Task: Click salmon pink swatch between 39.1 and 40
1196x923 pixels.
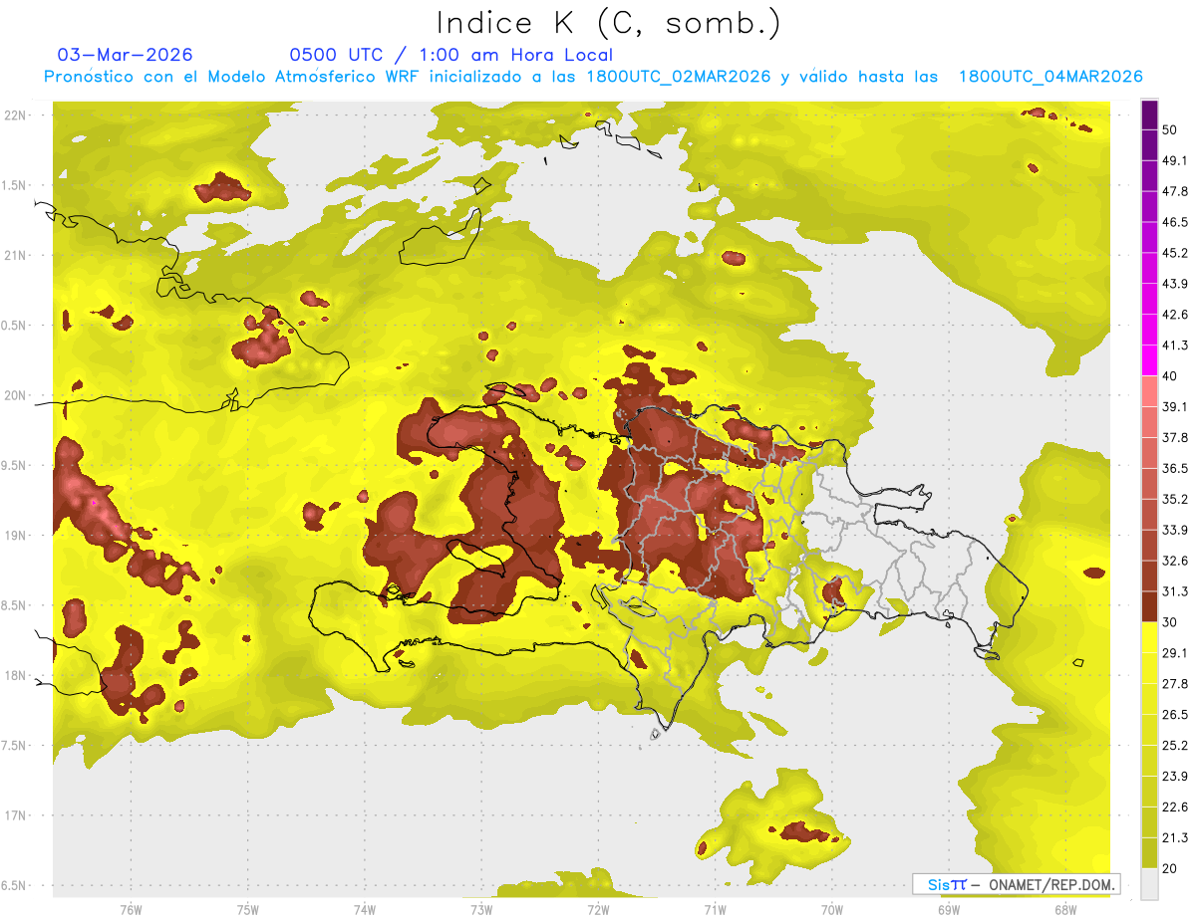Action: [1149, 392]
